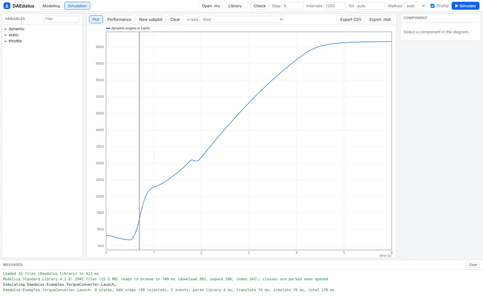This screenshot has width=483, height=302.
Task: Export results as CSV
Action: [351, 19]
